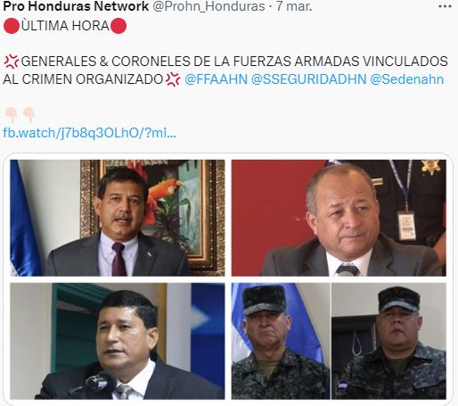Image resolution: width=458 pixels, height=406 pixels.
Task: Open bottom-left photo of man at microphone
Action: click(x=118, y=341)
